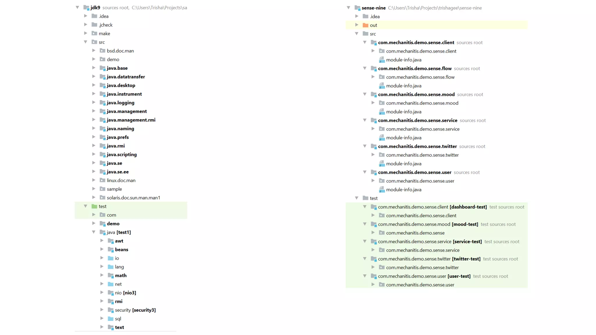Click the green test folder icon in jdk9
The image size is (596, 335).
(x=94, y=206)
